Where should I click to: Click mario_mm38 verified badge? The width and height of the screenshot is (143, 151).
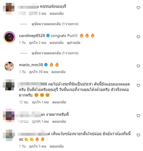click(46, 65)
